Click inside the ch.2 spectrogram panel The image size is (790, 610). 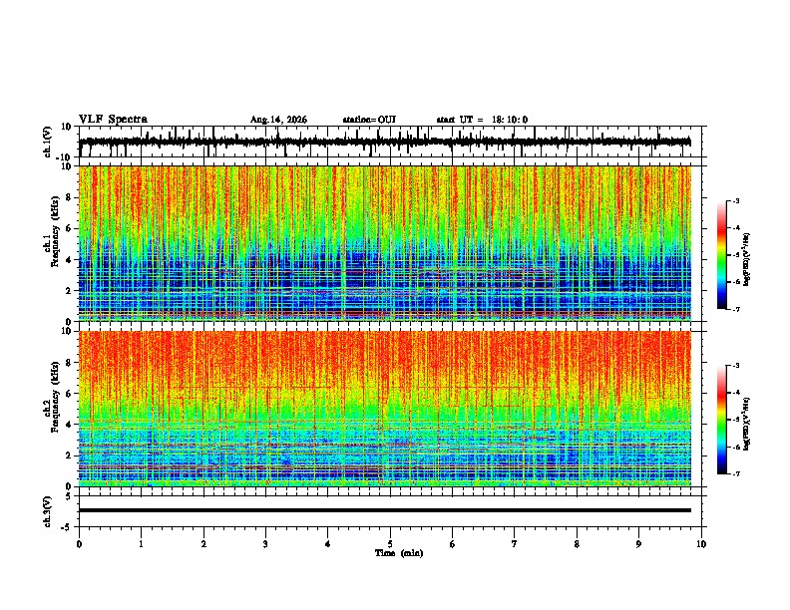pos(385,409)
